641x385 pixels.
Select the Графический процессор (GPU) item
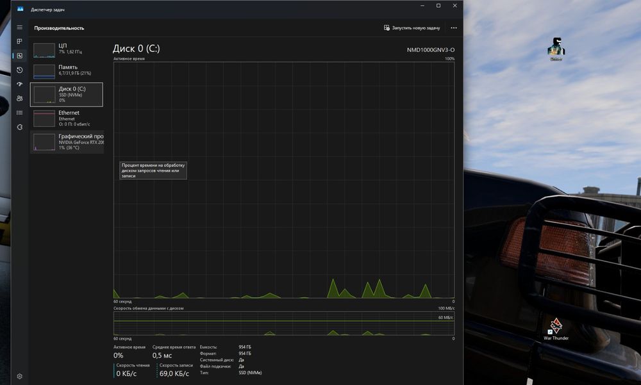tap(67, 142)
